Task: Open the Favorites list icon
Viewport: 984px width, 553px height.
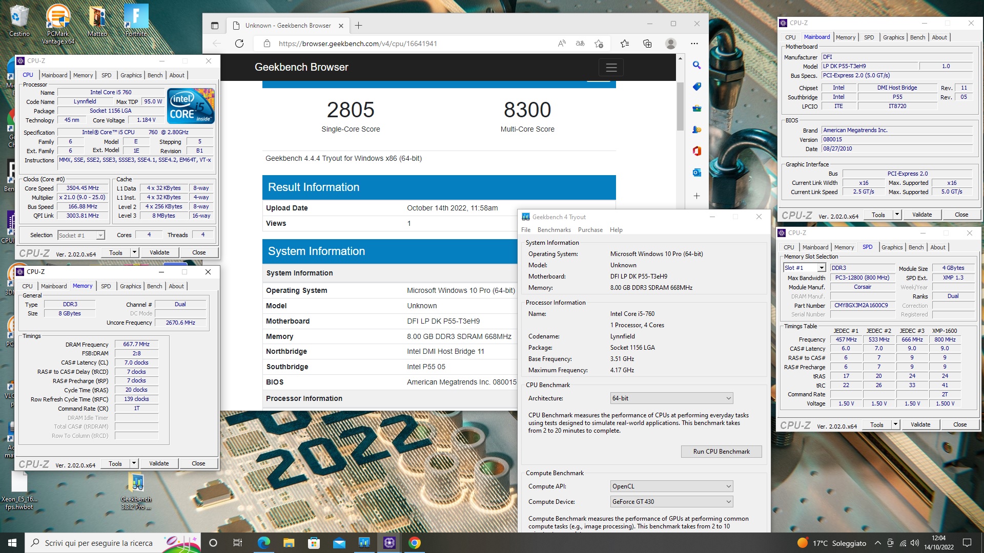Action: (x=625, y=44)
